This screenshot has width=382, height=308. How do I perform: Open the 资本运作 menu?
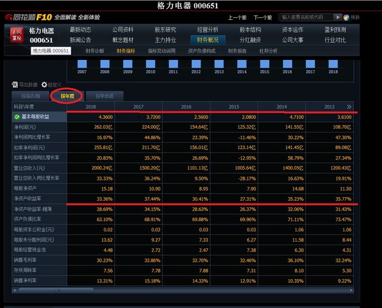click(293, 30)
